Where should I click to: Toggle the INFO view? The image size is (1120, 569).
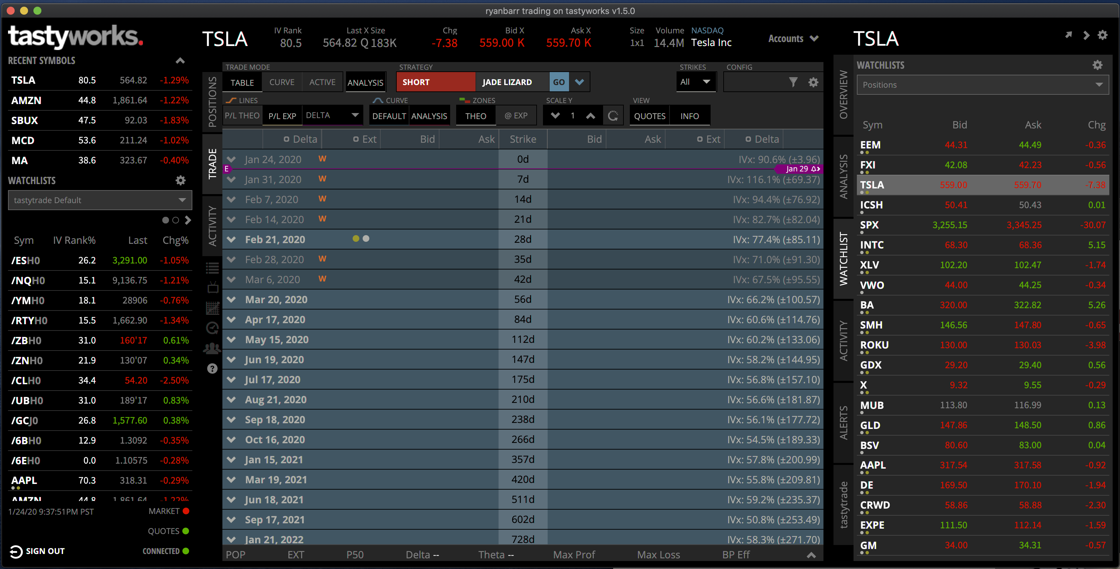coord(690,116)
